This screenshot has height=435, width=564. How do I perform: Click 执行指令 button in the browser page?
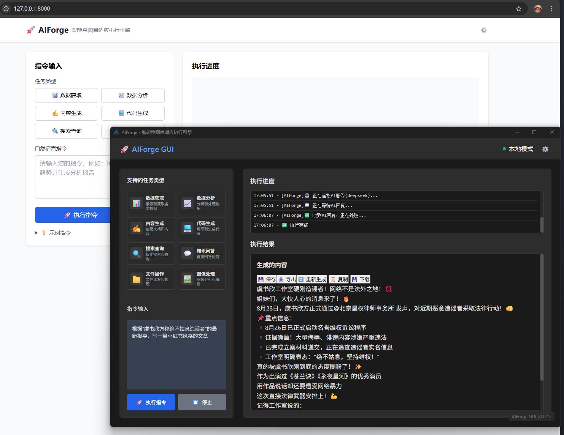(x=73, y=215)
